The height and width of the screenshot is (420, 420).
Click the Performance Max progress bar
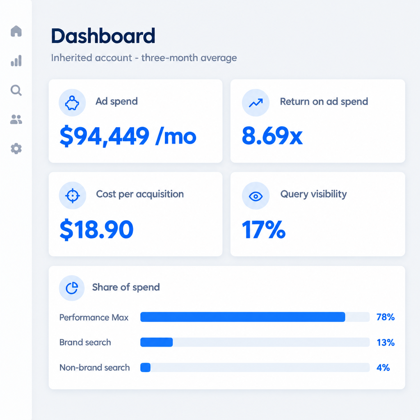255,317
